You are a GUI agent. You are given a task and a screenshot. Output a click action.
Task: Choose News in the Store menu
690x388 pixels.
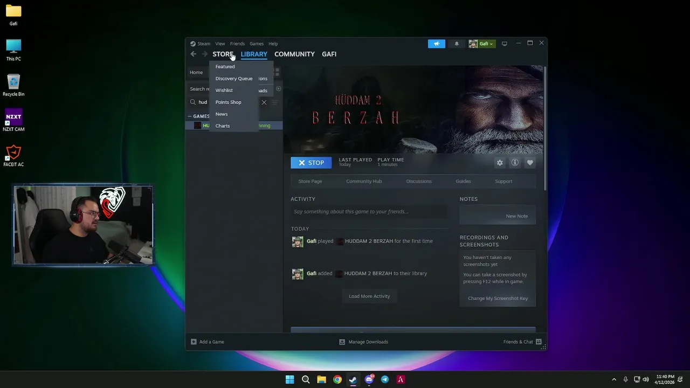222,114
